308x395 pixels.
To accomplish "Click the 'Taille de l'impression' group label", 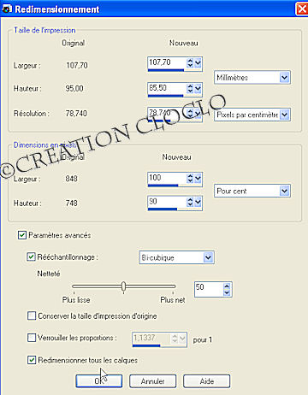I will [44, 30].
